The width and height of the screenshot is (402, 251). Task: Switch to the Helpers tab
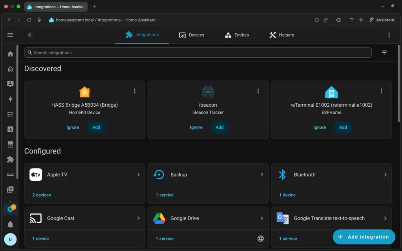281,35
